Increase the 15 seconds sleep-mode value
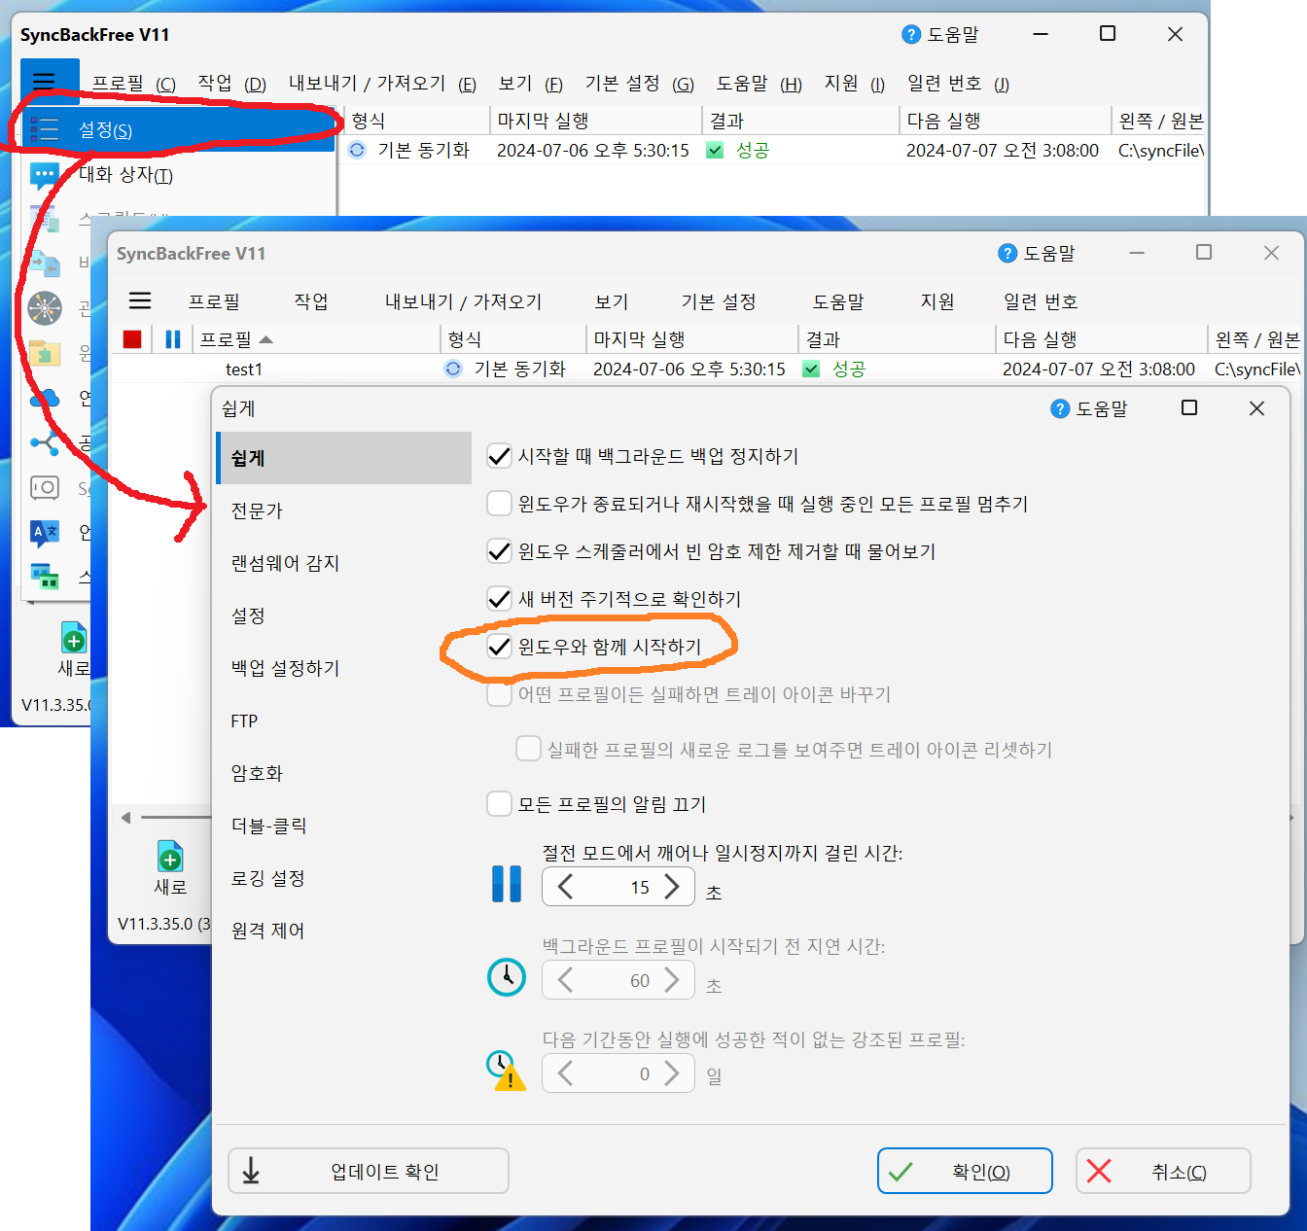The width and height of the screenshot is (1307, 1231). pyautogui.click(x=672, y=887)
